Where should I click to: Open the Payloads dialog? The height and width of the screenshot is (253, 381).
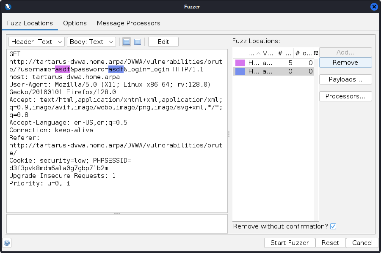[345, 79]
